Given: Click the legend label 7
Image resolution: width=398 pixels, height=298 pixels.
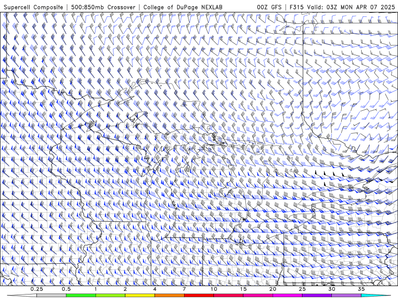Looking at the screenshot, I should coord(184,289).
